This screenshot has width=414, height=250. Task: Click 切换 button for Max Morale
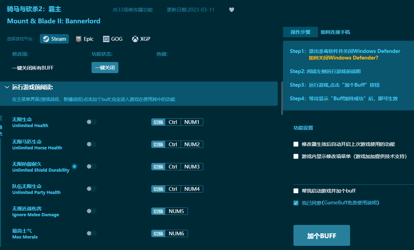click(158, 233)
